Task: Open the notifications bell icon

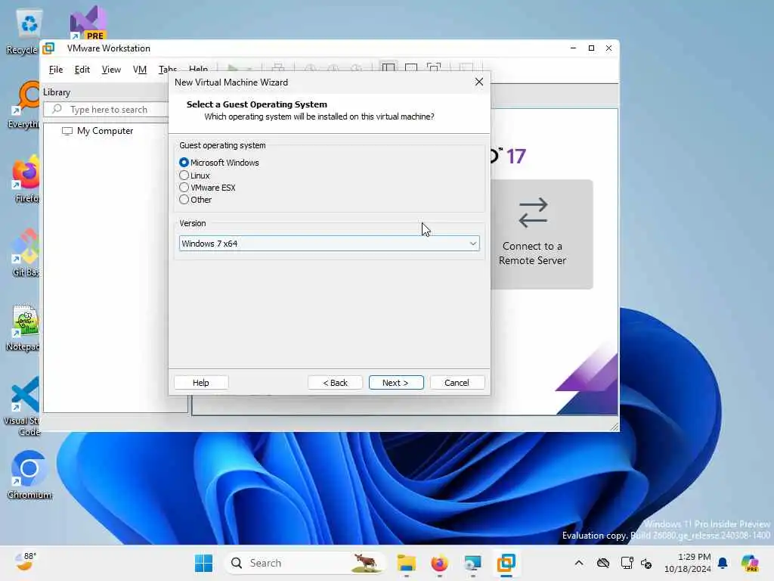Action: tap(723, 563)
